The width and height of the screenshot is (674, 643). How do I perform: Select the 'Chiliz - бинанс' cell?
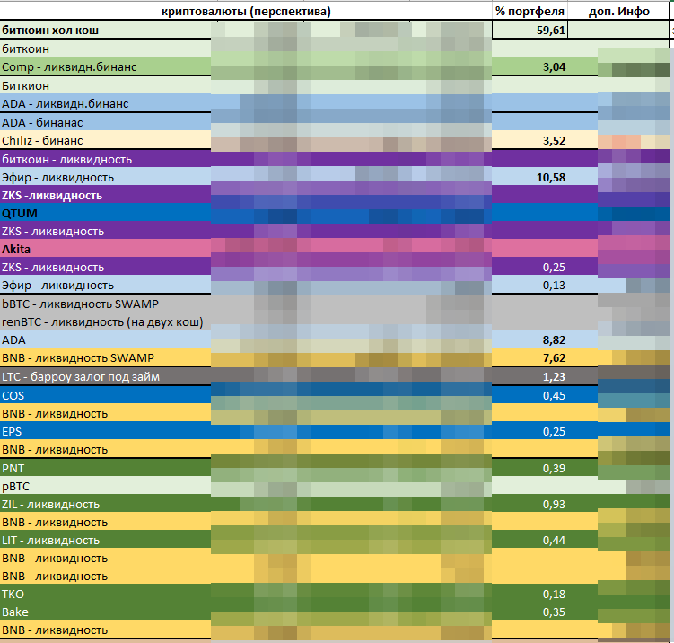[x=42, y=141]
